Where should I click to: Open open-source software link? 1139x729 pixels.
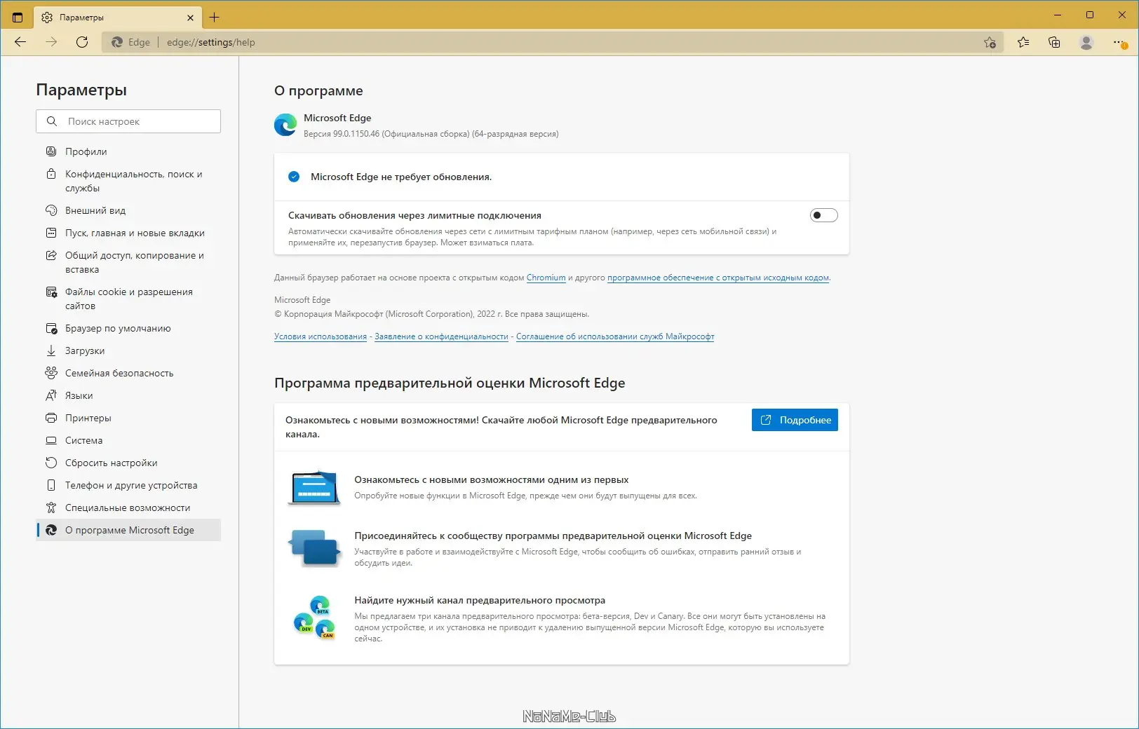coord(718,278)
